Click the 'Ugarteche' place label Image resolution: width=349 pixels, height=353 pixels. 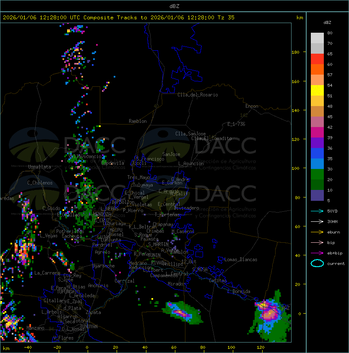pyautogui.click(x=104, y=266)
